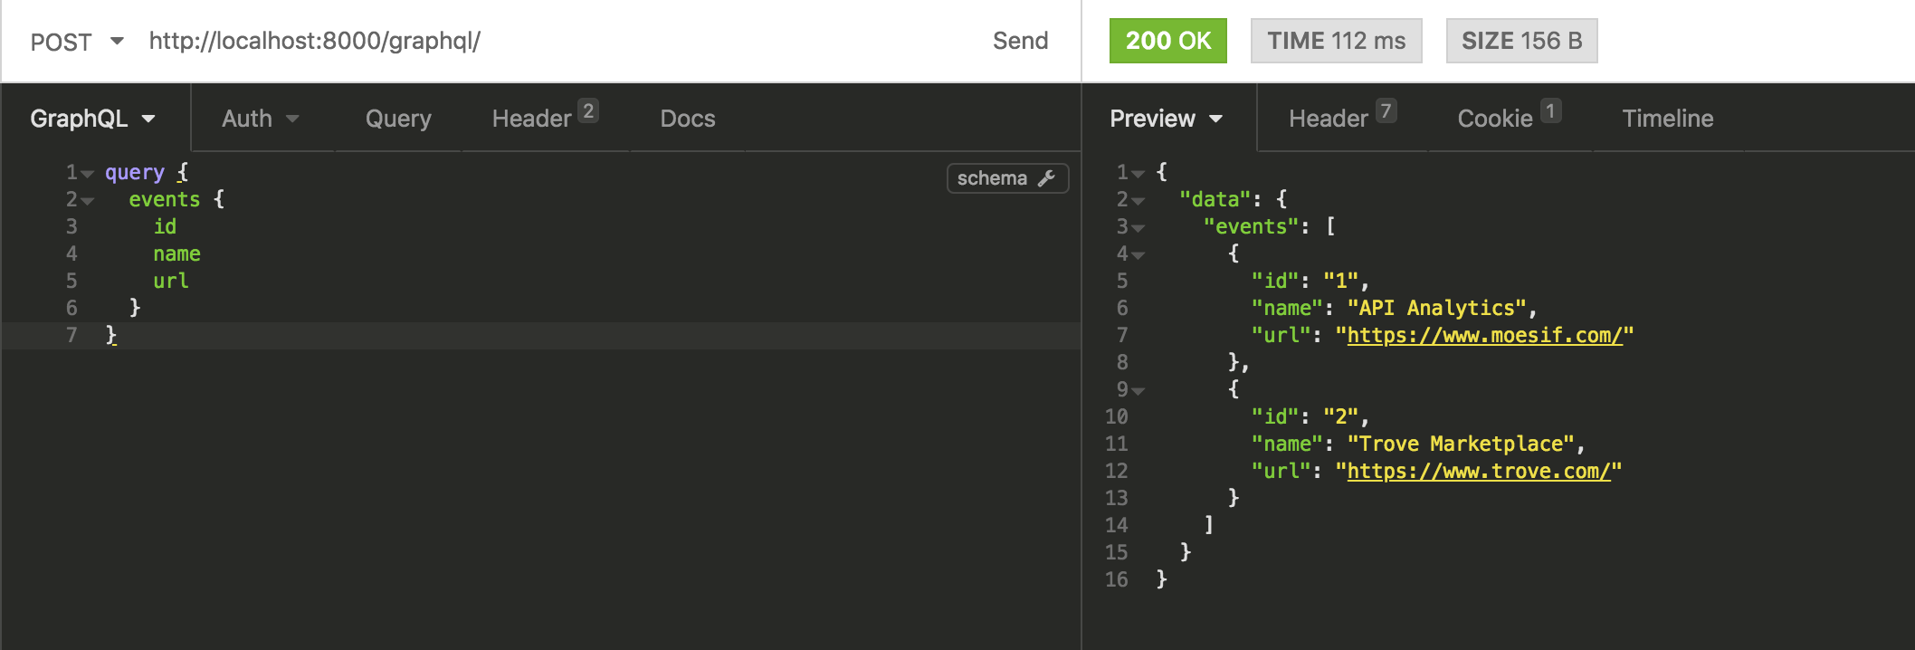This screenshot has width=1915, height=650.
Task: Click the 200 OK status badge
Action: pos(1167,41)
